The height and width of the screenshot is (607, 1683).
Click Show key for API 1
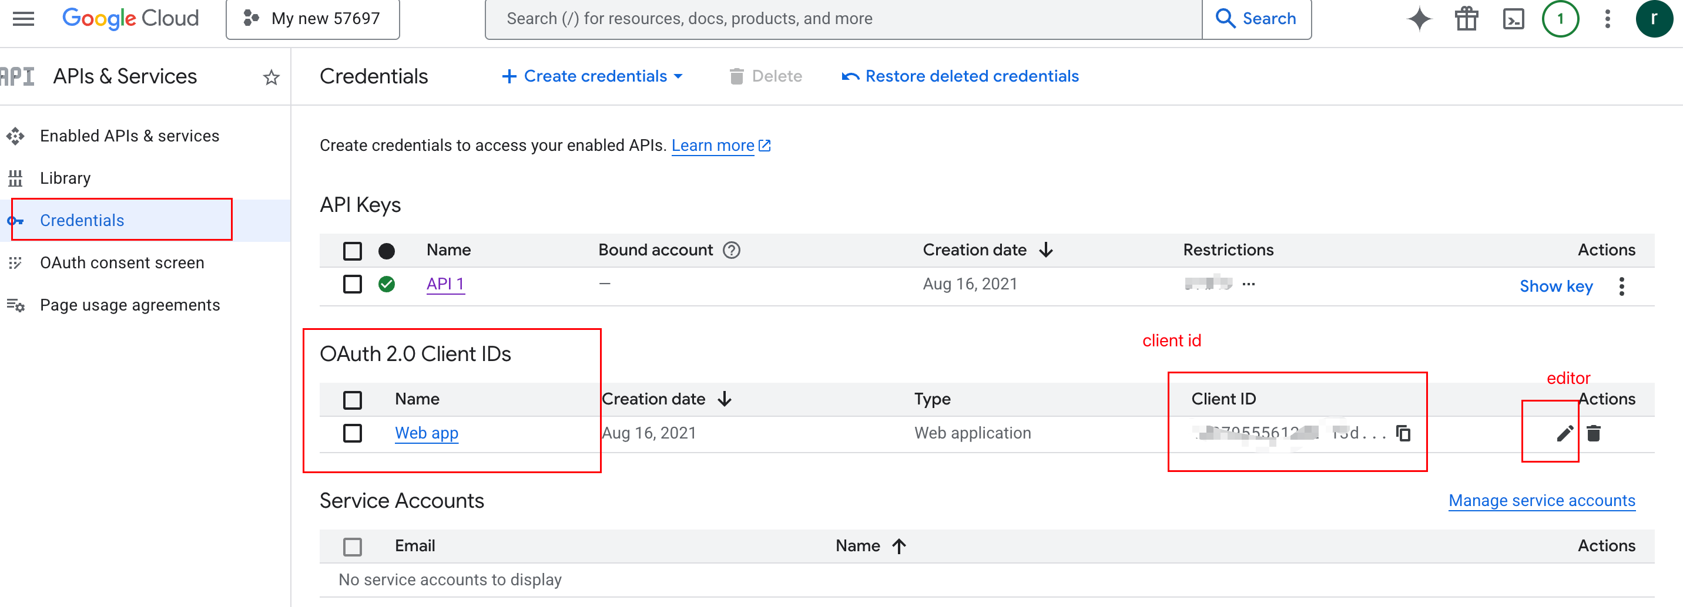(x=1555, y=286)
